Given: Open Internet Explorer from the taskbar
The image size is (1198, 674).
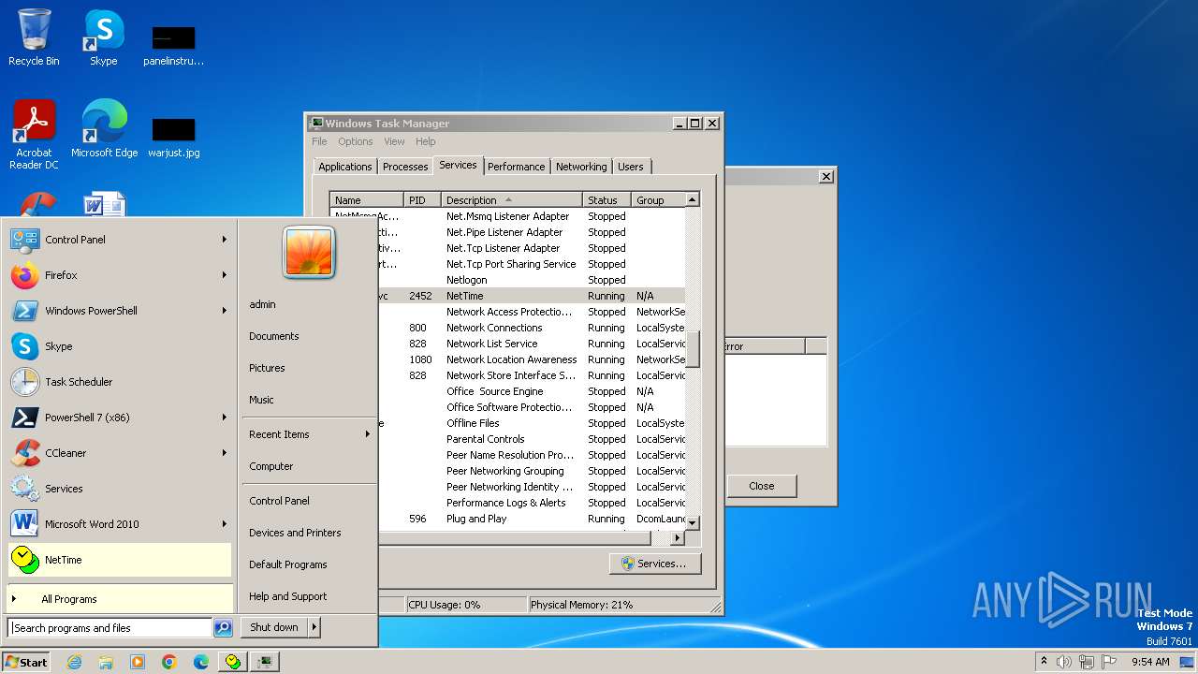Looking at the screenshot, I should [74, 662].
